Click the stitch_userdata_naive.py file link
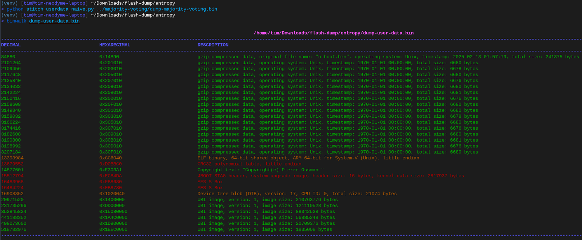Viewport: 582px width, 240px height. [60, 9]
